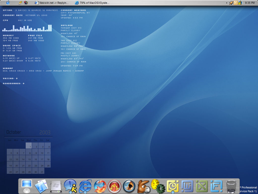Expand hidden system tray icons arrow

(227, 3)
